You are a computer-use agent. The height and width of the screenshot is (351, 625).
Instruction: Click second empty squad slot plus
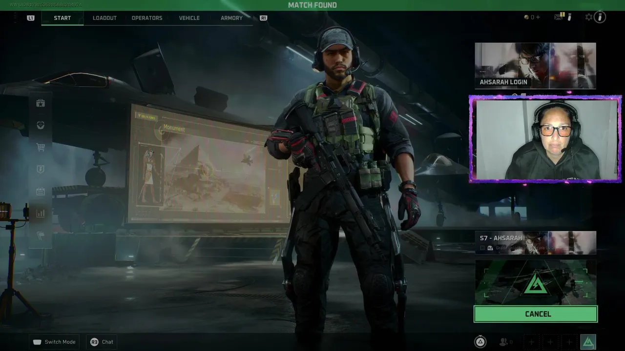pos(550,342)
